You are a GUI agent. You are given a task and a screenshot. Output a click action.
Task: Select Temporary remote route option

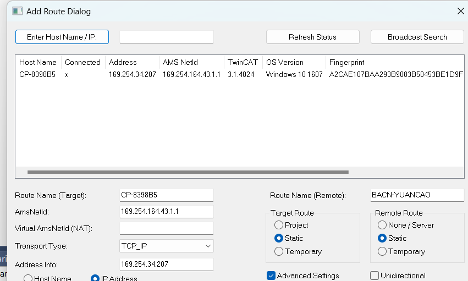(401, 251)
